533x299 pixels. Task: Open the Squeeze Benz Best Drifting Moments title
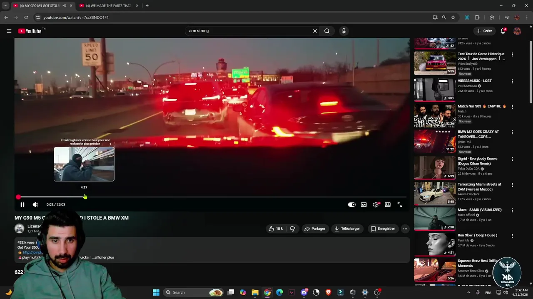478,263
